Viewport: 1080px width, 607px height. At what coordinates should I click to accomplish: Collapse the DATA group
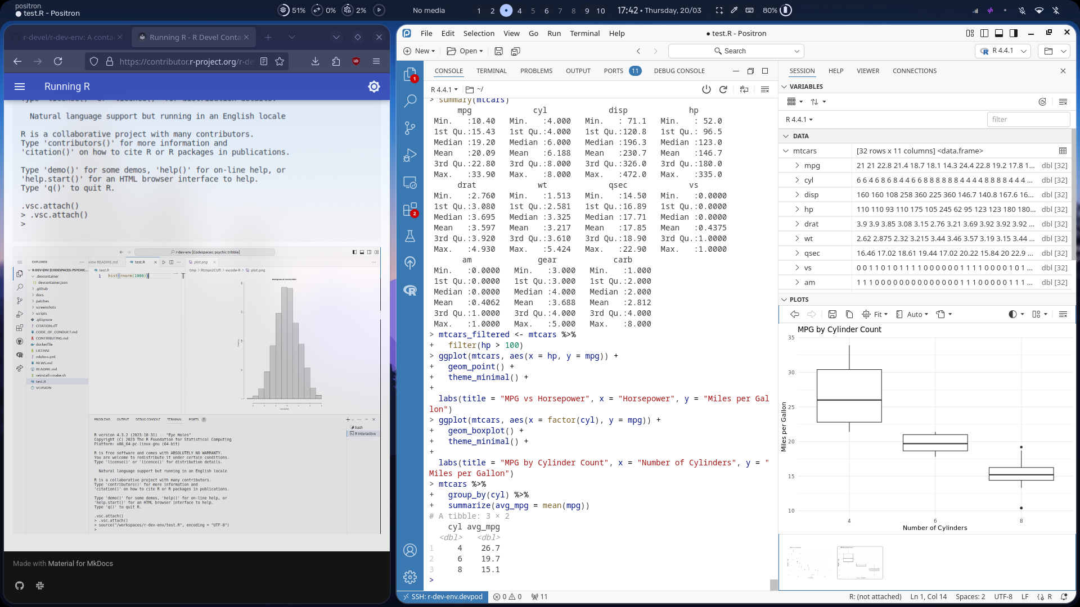[x=786, y=136]
